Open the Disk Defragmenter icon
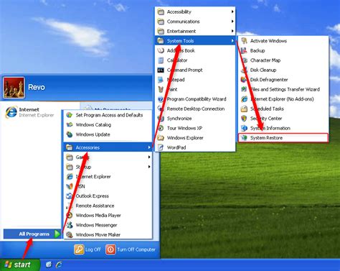340x271 pixels. [x=244, y=80]
